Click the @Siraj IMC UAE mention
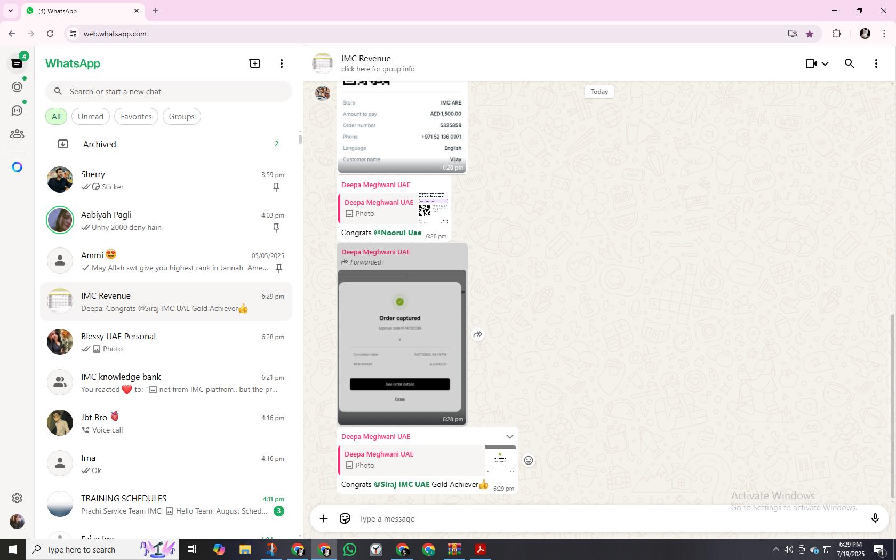896x560 pixels. point(401,484)
